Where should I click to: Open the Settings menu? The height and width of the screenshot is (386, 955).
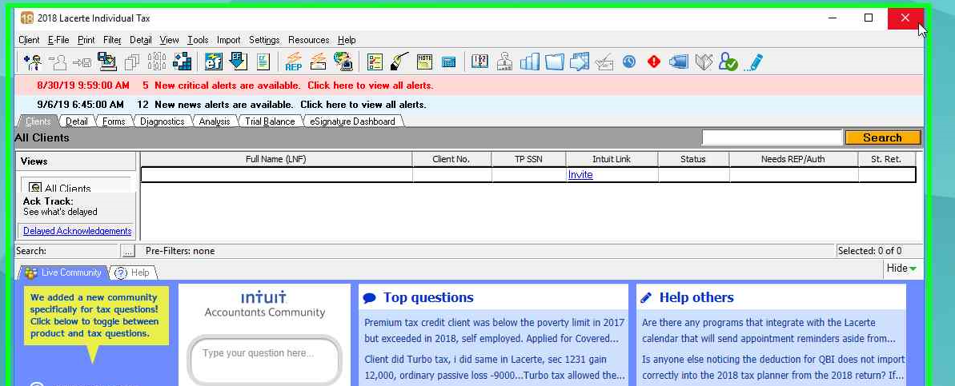(x=264, y=40)
